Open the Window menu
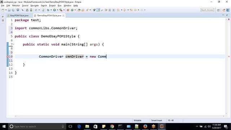This screenshot has width=231, height=130. [x=67, y=6]
